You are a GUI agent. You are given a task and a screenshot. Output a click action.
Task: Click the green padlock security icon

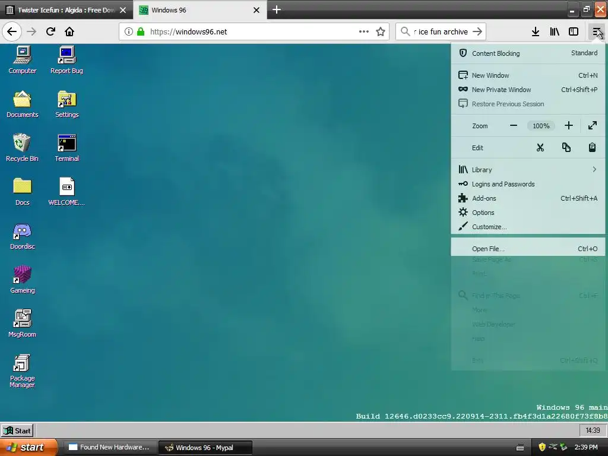coord(141,31)
